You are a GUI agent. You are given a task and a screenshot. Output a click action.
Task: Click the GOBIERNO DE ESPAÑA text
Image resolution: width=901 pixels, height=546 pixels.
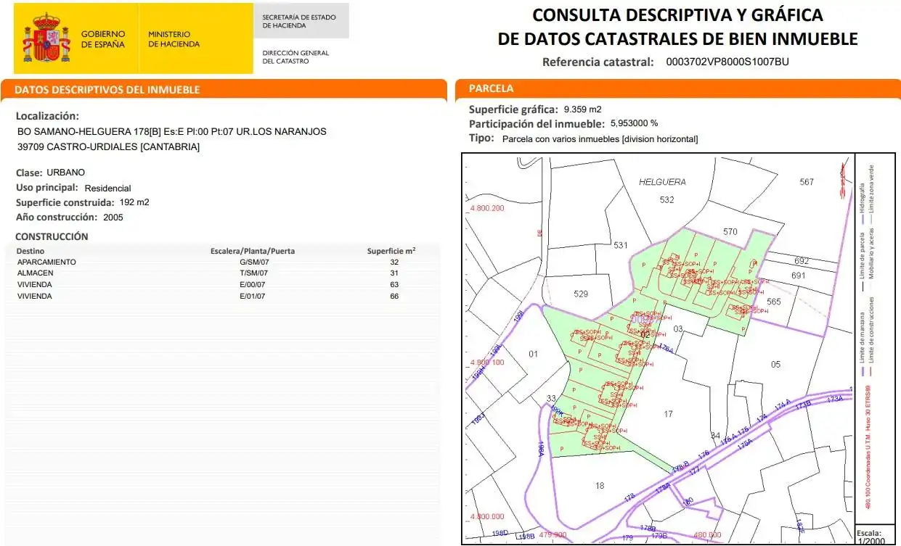(103, 39)
